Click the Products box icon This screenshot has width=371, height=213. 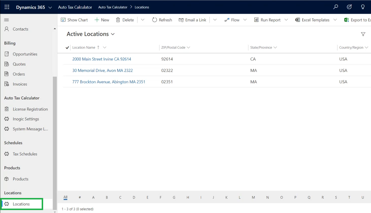tap(7, 179)
